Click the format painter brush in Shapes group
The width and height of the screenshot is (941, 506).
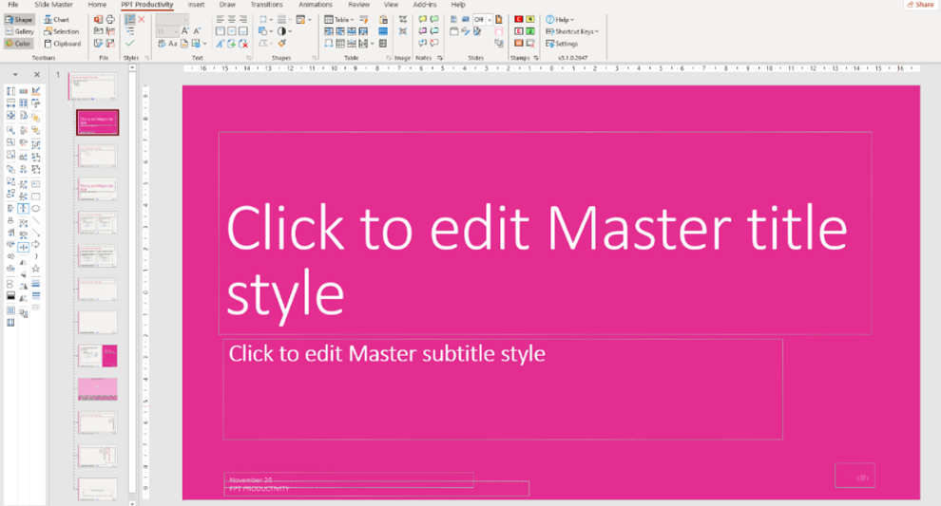click(x=282, y=43)
